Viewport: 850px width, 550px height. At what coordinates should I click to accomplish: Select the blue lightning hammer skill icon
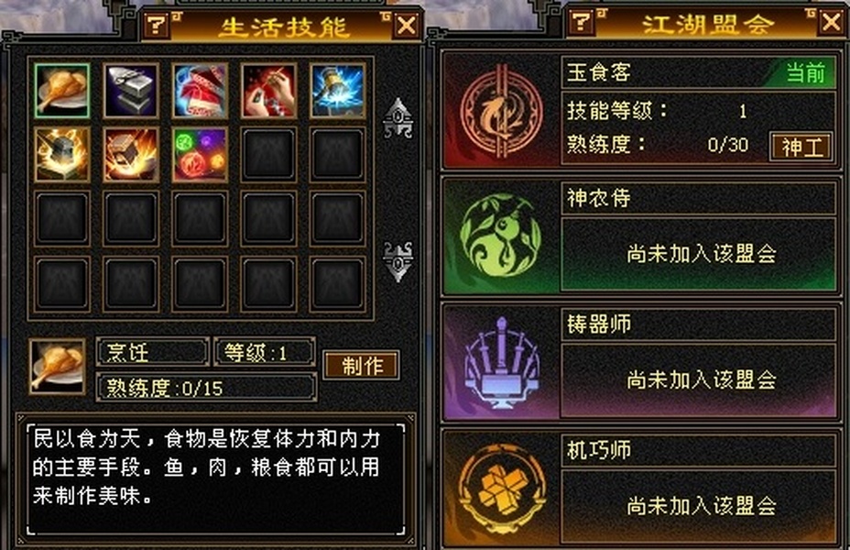pos(337,91)
